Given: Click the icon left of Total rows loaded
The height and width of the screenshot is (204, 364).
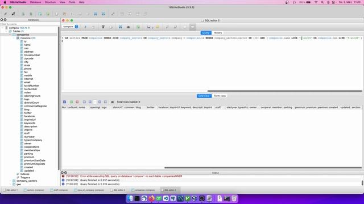Looking at the screenshot, I should point(113,102).
